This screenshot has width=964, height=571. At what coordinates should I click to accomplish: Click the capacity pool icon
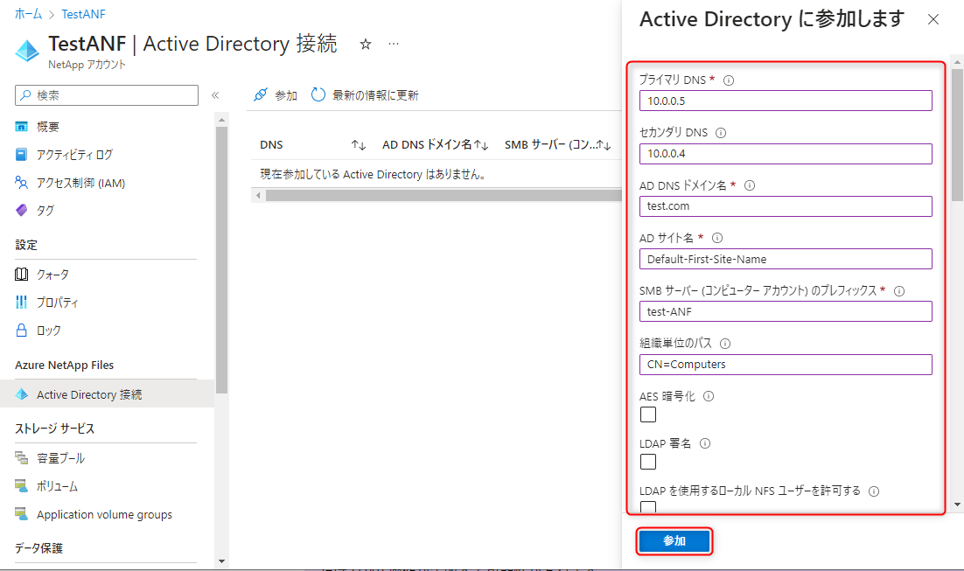[x=22, y=458]
